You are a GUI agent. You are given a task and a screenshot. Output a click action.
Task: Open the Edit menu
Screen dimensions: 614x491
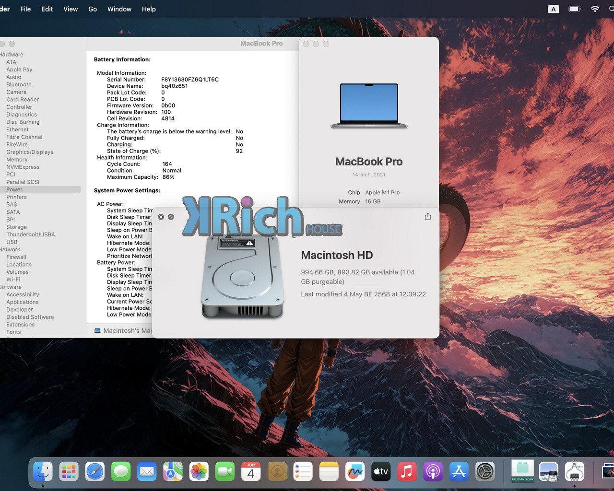tap(47, 9)
